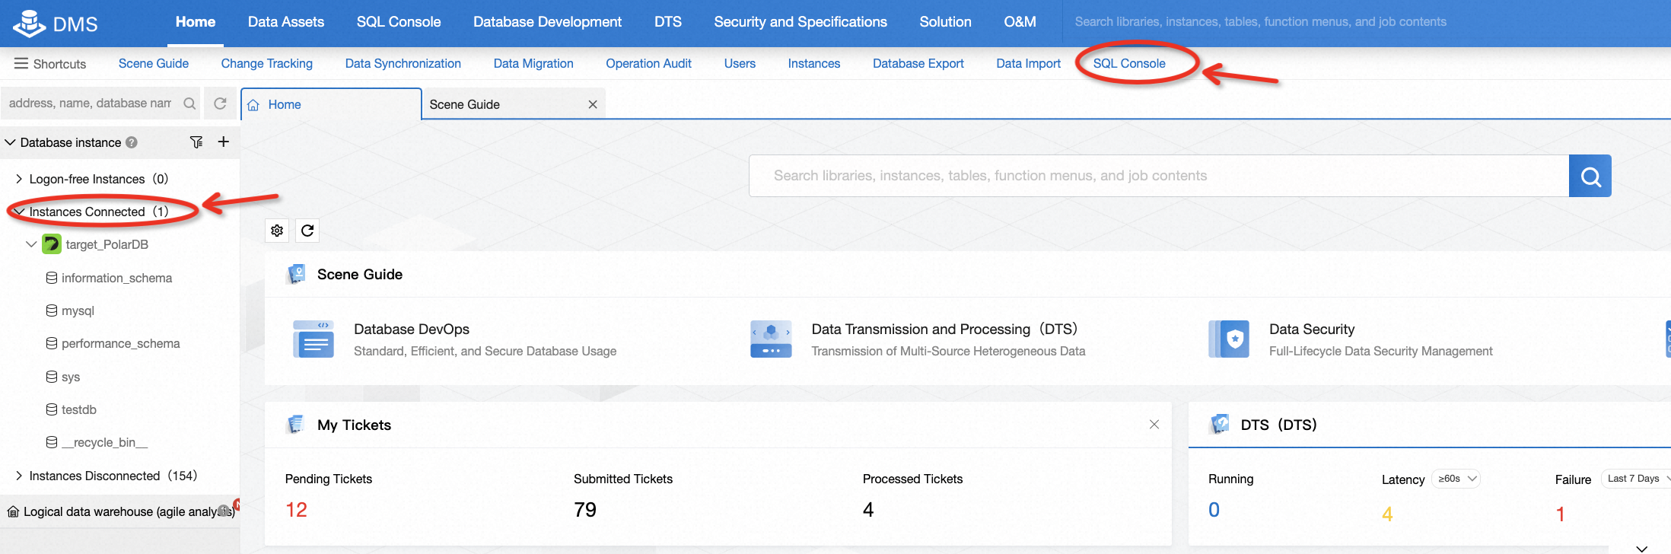Open Pending Tickets count 12
The height and width of the screenshot is (554, 1671).
pyautogui.click(x=296, y=510)
